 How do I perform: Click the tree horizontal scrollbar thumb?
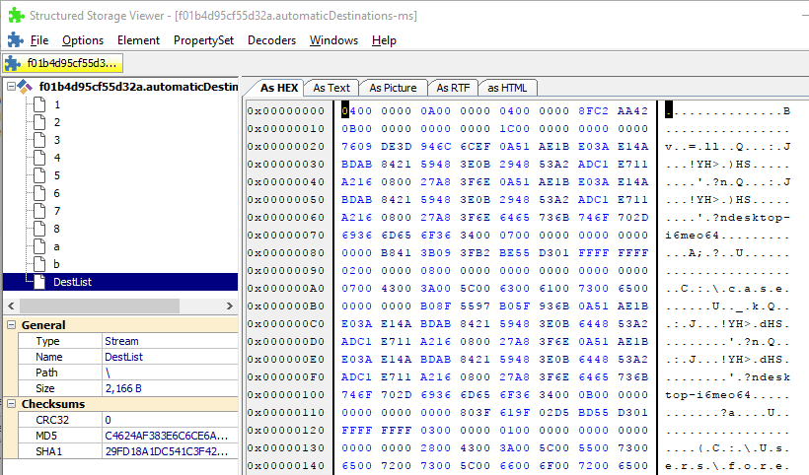click(100, 306)
